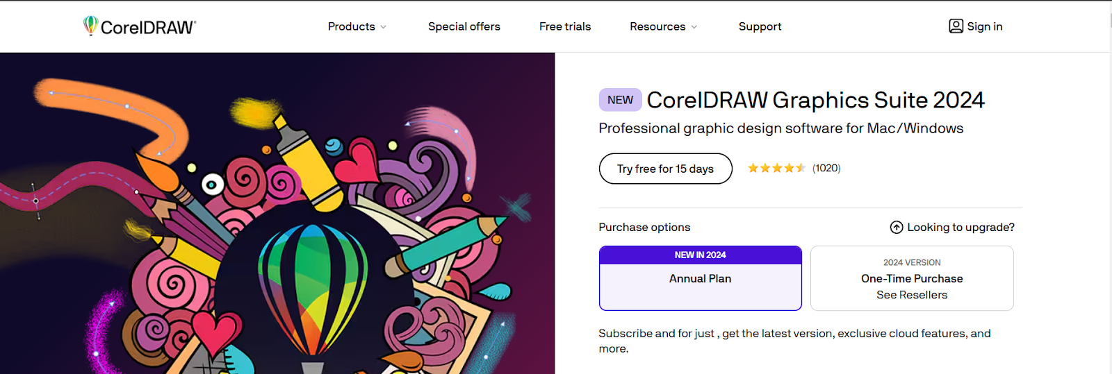The image size is (1112, 374).
Task: Click the Sign in user icon
Action: click(956, 26)
